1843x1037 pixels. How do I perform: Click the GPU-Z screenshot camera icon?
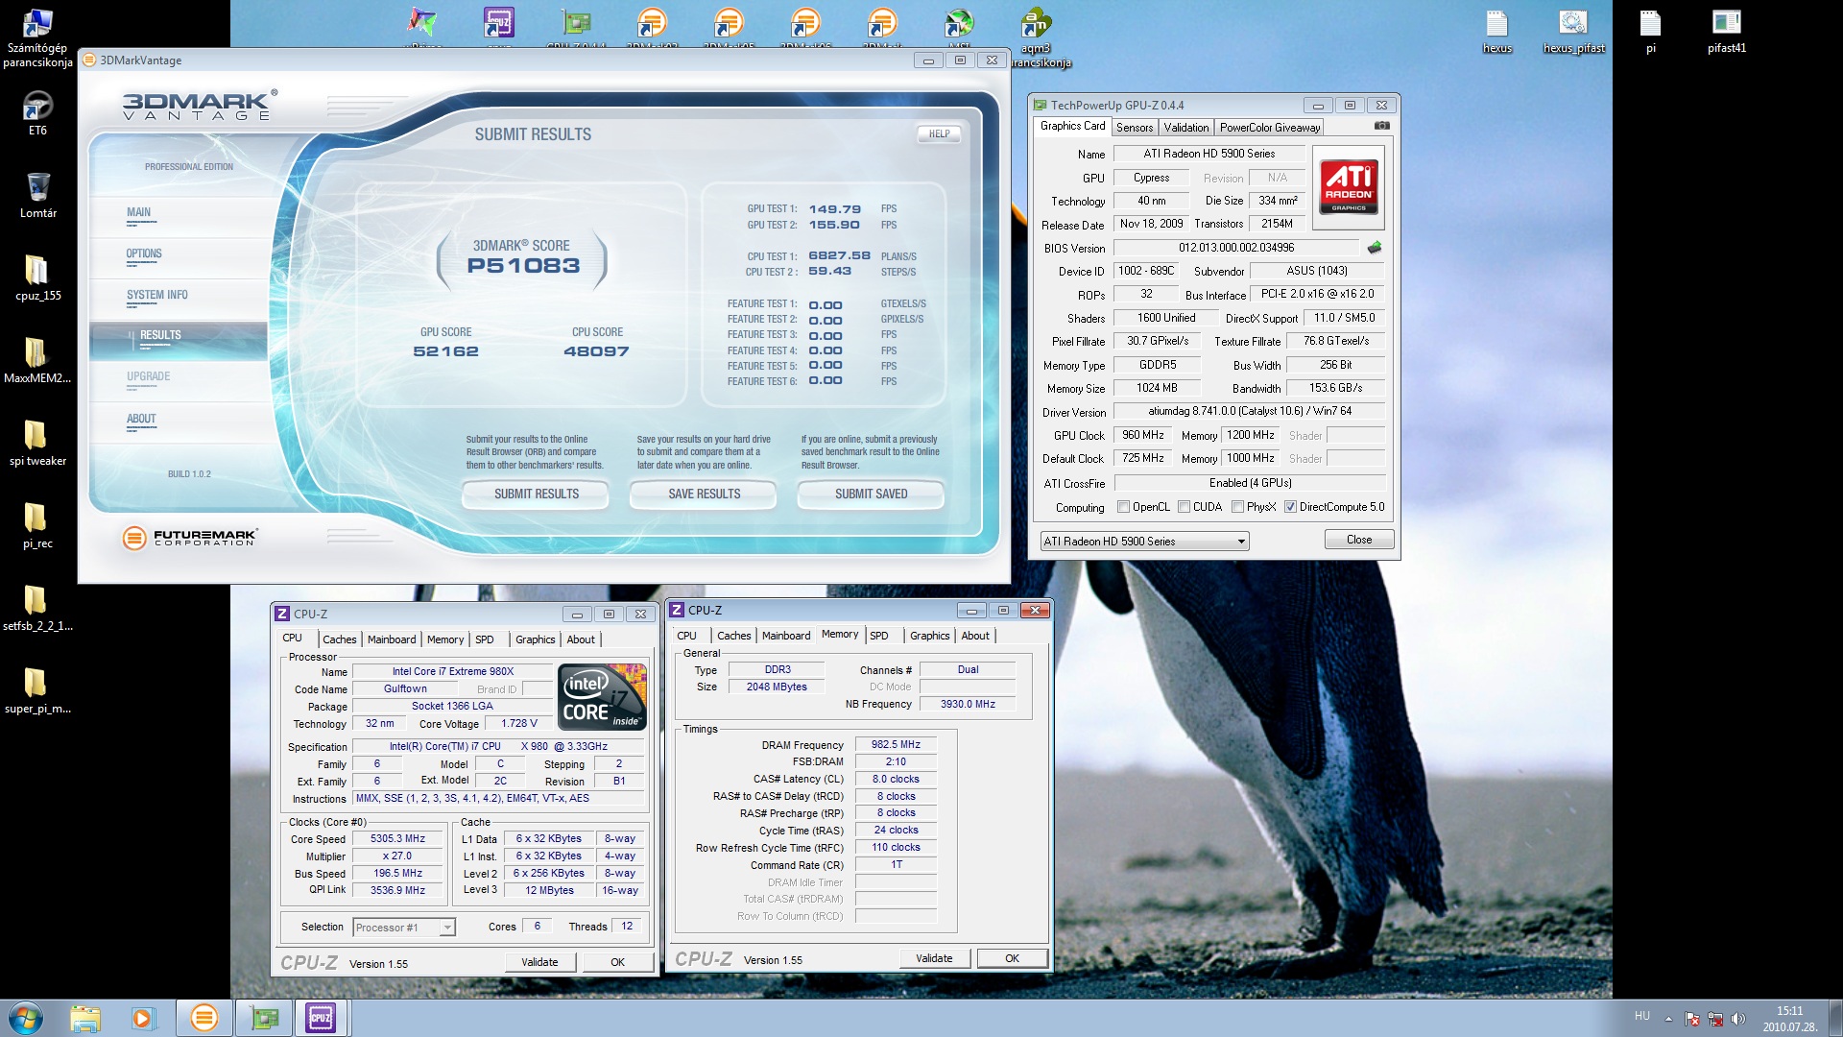[x=1381, y=126]
